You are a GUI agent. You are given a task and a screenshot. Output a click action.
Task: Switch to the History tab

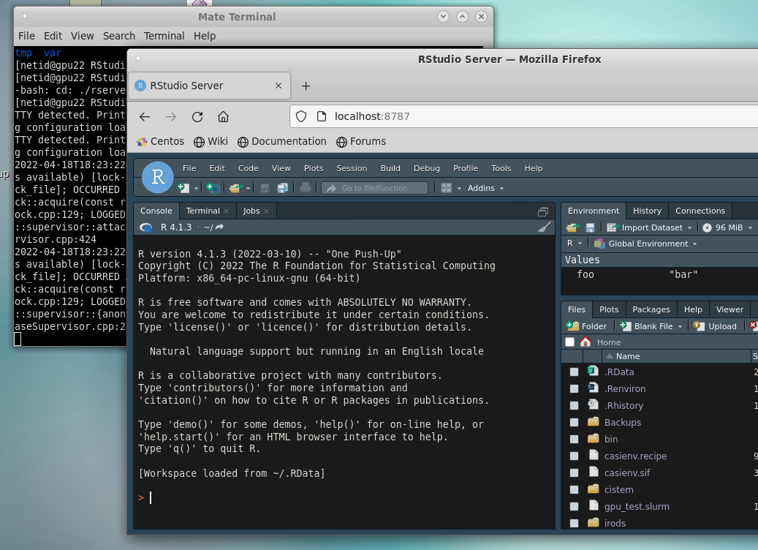647,211
